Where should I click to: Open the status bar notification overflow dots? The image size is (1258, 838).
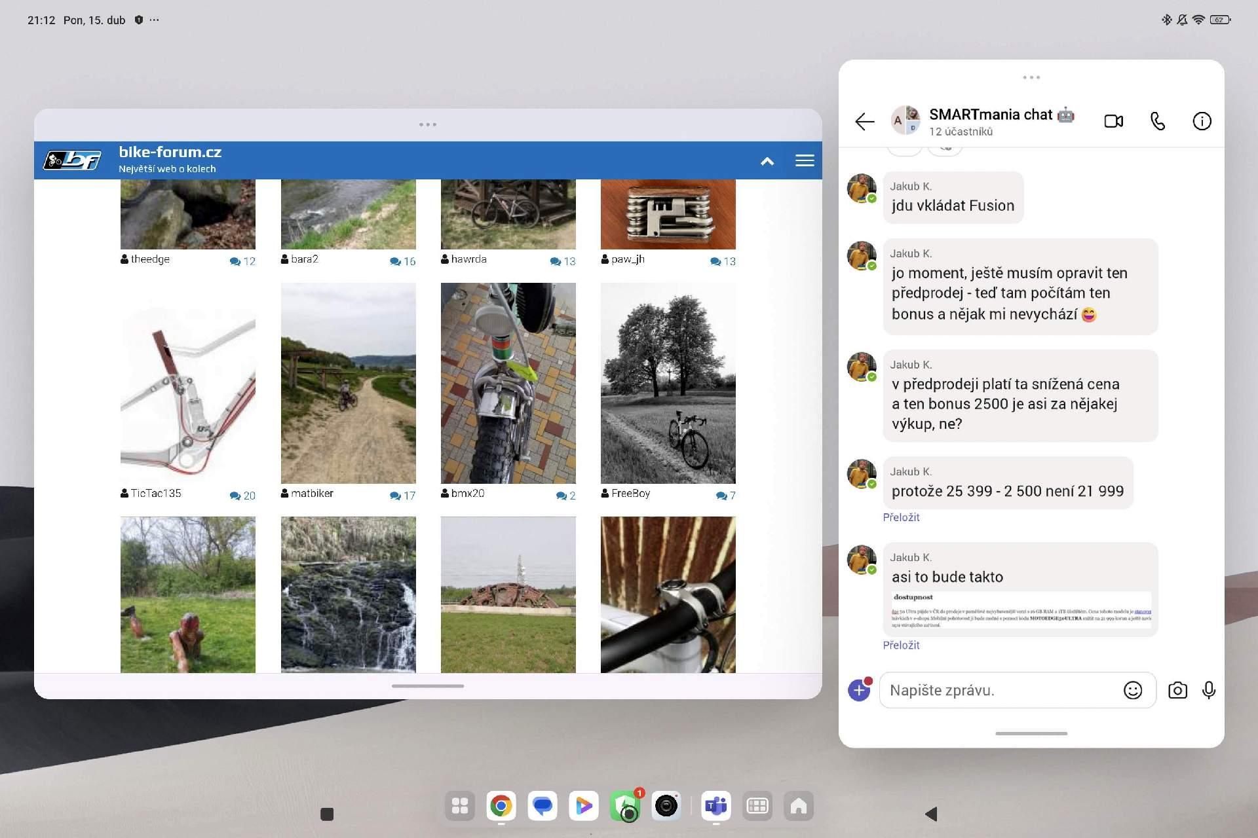(x=154, y=20)
